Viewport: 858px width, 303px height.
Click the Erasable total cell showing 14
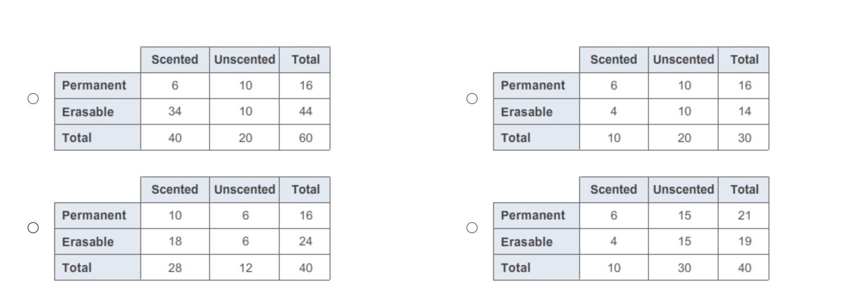[x=744, y=111]
